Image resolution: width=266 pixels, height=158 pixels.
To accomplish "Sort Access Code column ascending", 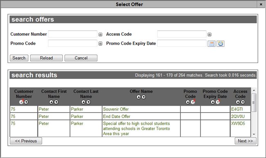I will [x=238, y=102].
